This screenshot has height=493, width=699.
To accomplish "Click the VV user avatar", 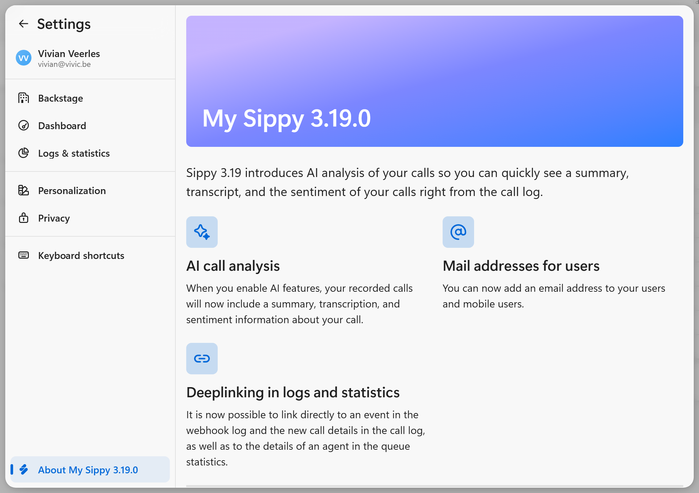I will (x=24, y=58).
